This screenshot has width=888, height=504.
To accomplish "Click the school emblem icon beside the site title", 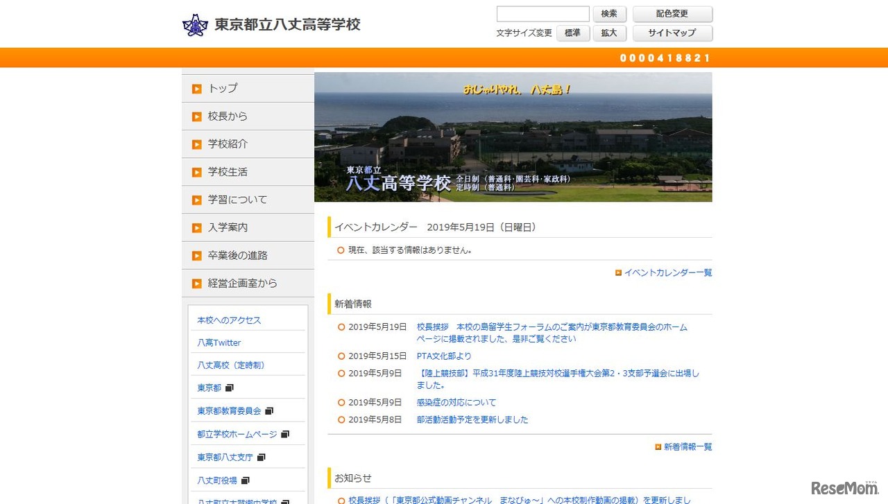I will tap(195, 24).
